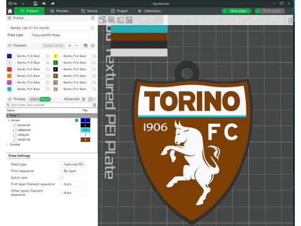The height and width of the screenshot is (226, 301).
Task: Click filament 1 blue color swatch
Action: point(9,56)
